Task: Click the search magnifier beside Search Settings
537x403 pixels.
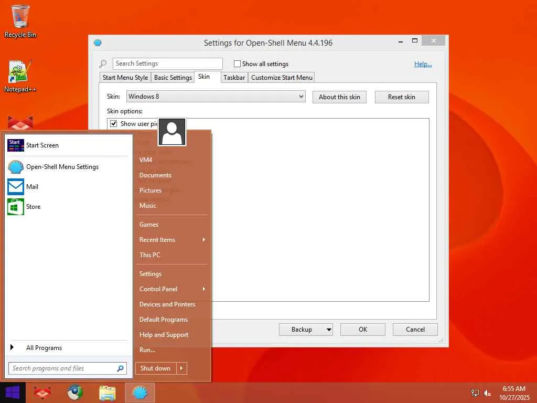Action: 103,63
